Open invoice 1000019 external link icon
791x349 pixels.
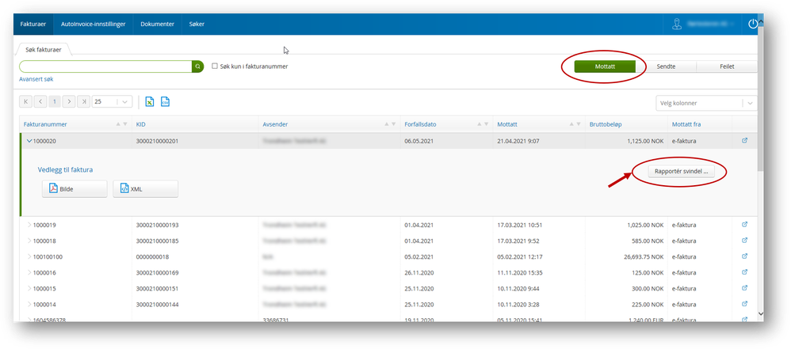click(744, 225)
